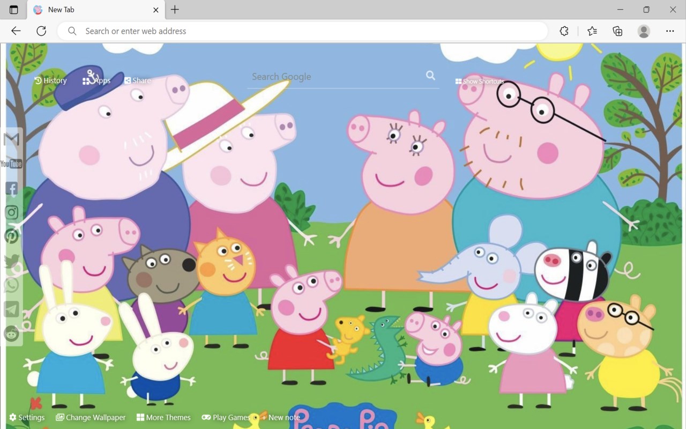
Task: Open the WhatsApp sidebar shortcut
Action: [11, 285]
